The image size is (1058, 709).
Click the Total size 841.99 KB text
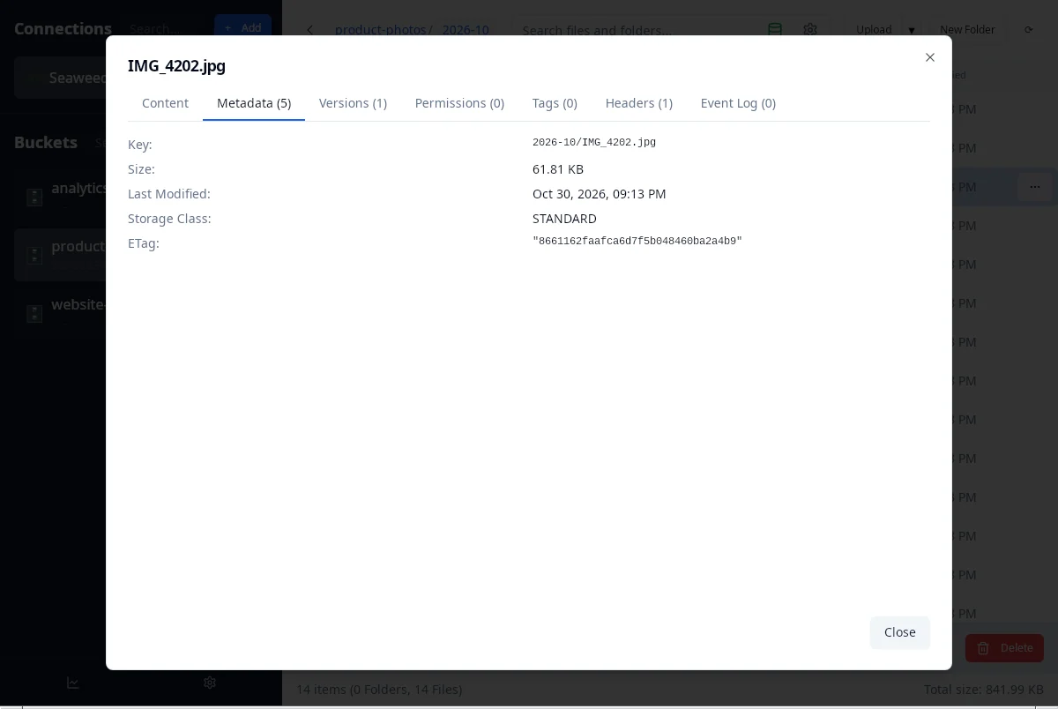[x=984, y=690]
